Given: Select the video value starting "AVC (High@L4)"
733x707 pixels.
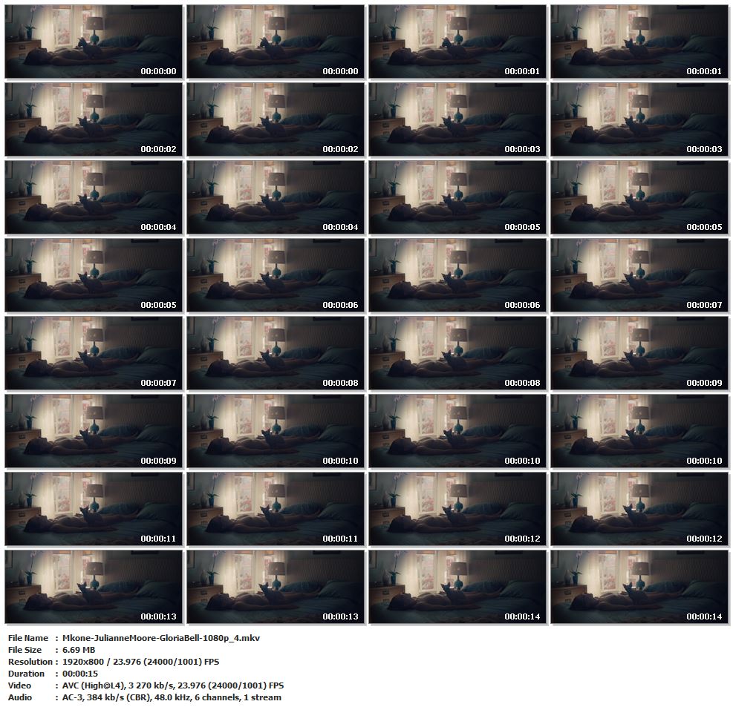Looking at the screenshot, I should click(x=173, y=685).
